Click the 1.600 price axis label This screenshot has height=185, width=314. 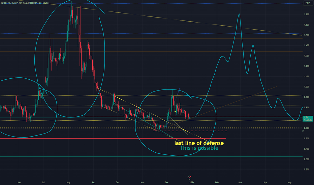tap(307, 25)
